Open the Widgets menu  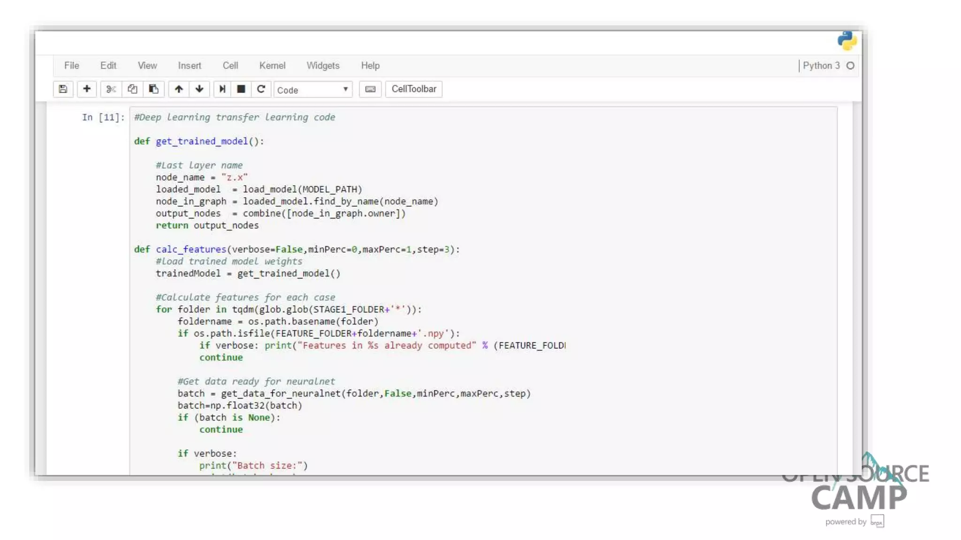[323, 66]
